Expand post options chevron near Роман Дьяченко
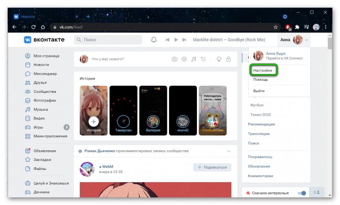Viewport: 340px width, 205px height. [229, 151]
